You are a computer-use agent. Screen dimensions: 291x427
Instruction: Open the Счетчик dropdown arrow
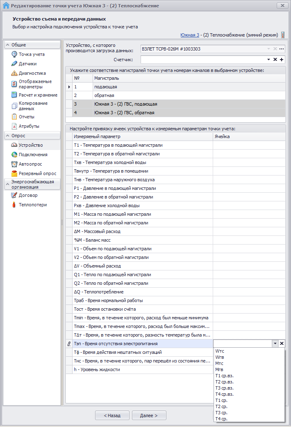coord(268,59)
